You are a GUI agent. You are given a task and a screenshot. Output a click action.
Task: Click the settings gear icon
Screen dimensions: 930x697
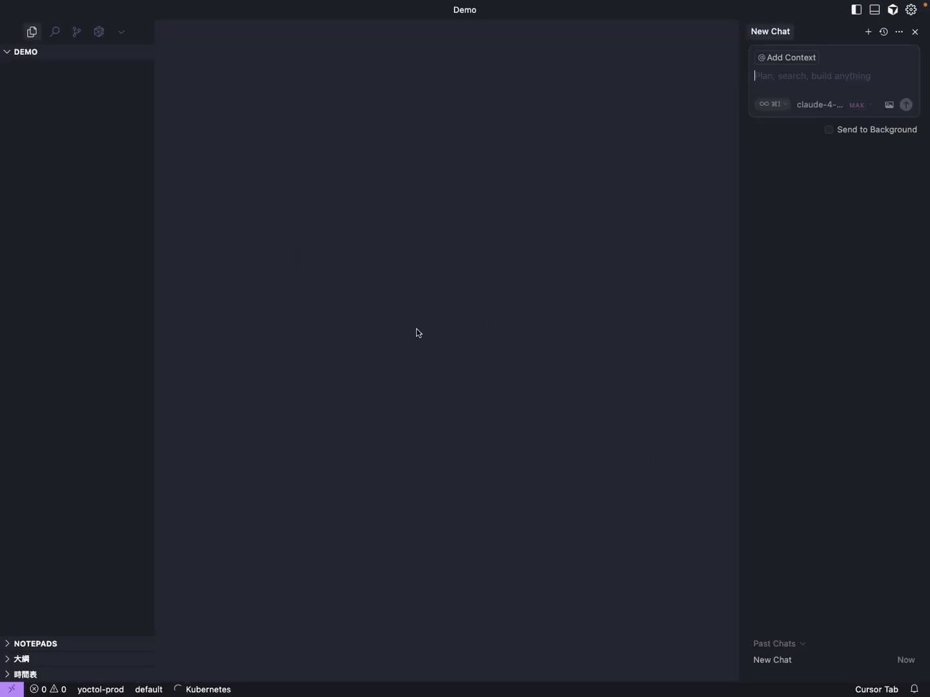coord(911,10)
